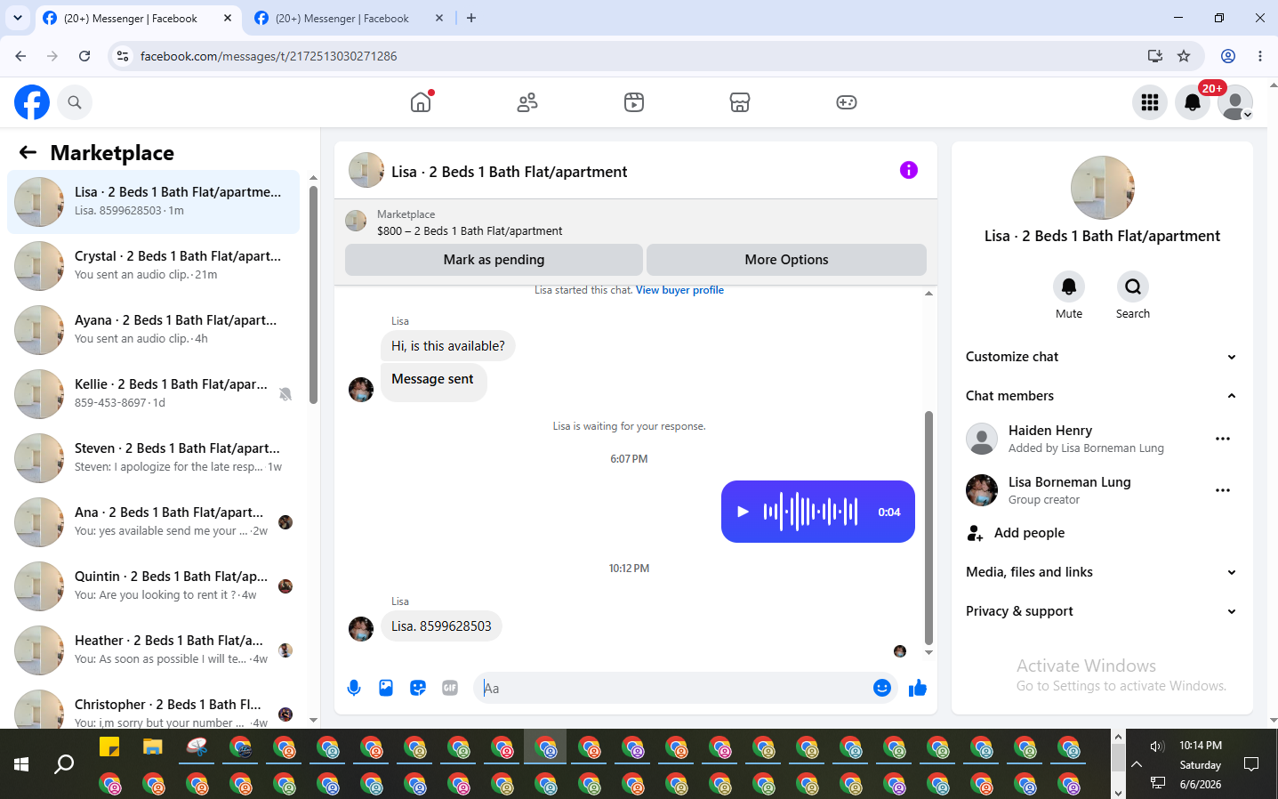Open the account profile avatar menu
This screenshot has width=1278, height=799.
tap(1235, 102)
